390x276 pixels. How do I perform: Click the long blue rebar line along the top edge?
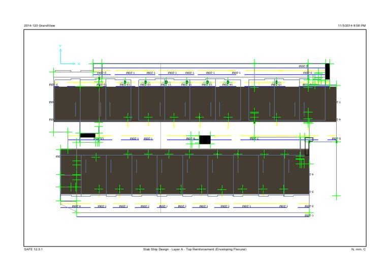209,68
